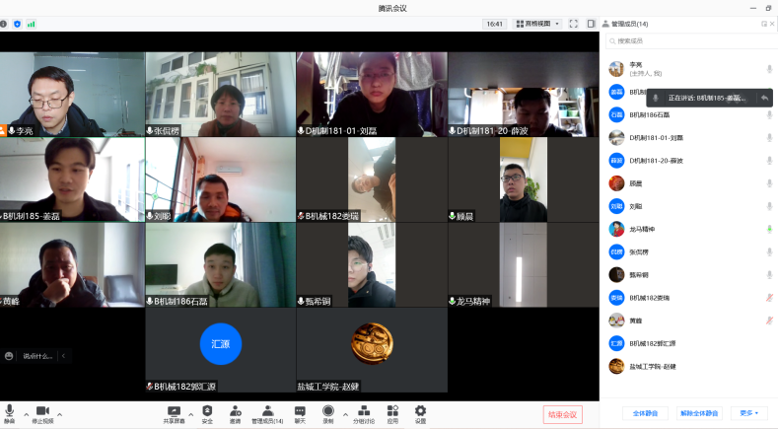Click the red 结束会议 end meeting button
The image size is (778, 429).
[563, 414]
